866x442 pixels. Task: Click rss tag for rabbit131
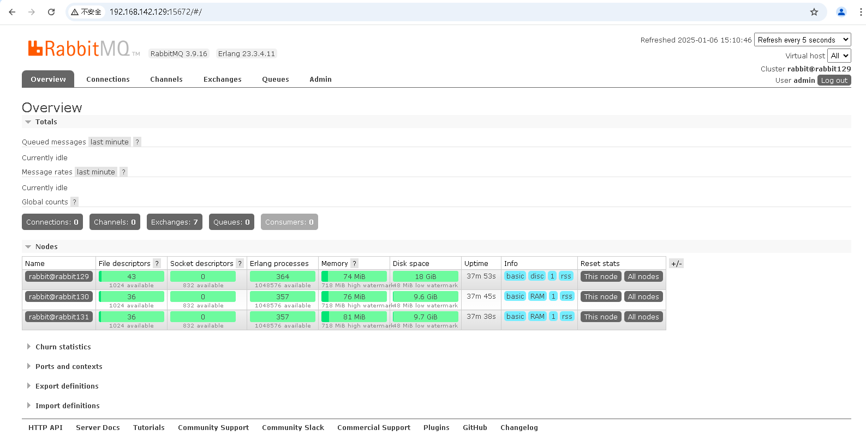(x=567, y=317)
